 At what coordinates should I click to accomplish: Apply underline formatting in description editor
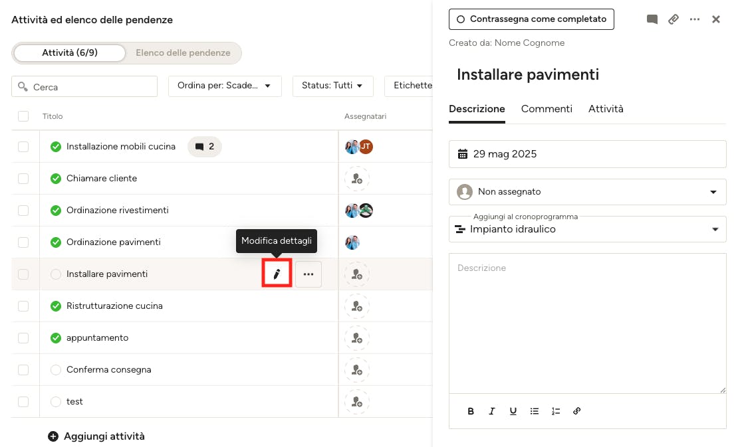tap(513, 411)
